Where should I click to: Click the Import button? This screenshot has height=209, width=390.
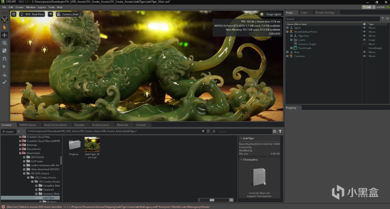coord(8,131)
